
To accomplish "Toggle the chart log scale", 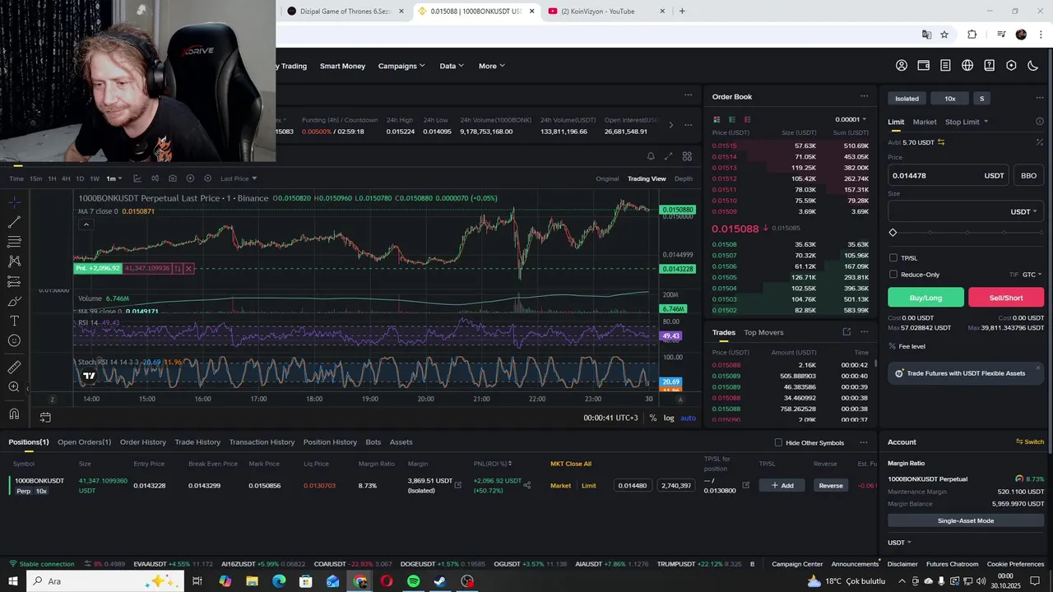I will [x=669, y=418].
